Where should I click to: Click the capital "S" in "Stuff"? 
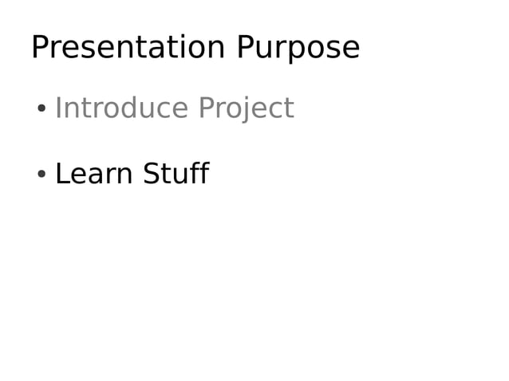152,174
